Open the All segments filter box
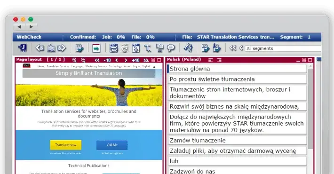Viewport: 334px width, 174px height. (x=283, y=48)
